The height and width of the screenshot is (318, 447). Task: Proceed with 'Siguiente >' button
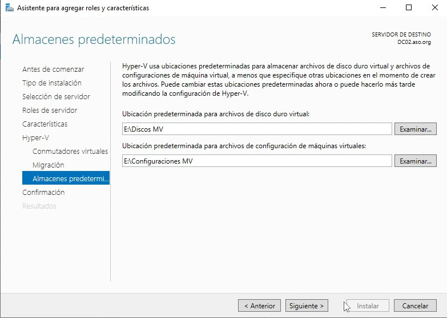point(307,305)
